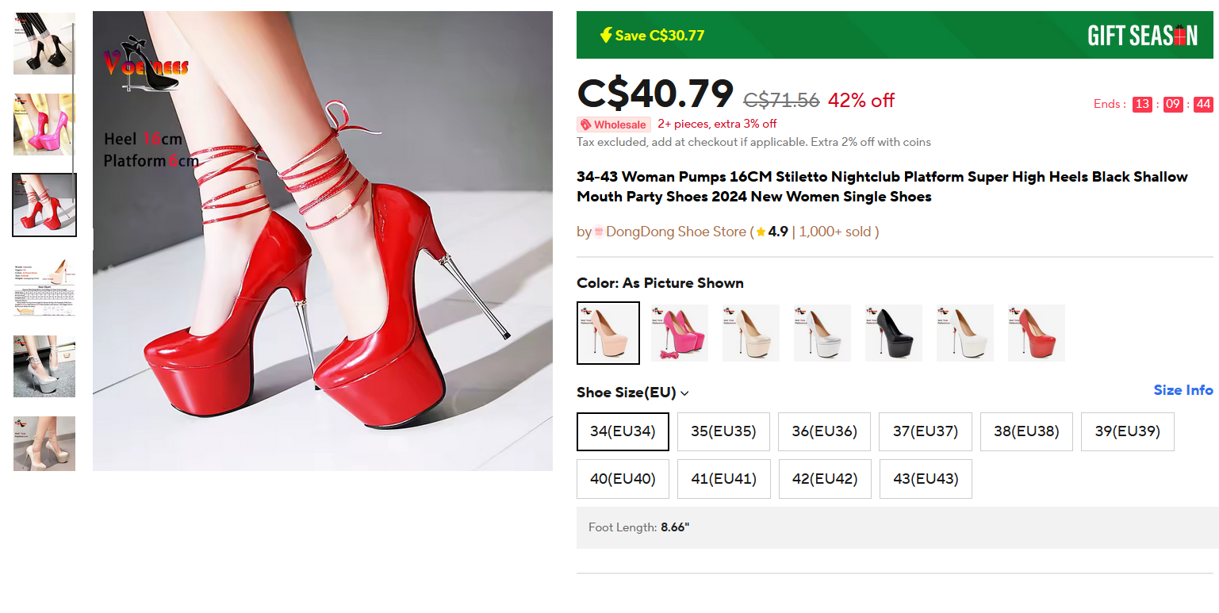Click the yellow star rating icon
Screen dimensions: 1219x613
coord(761,232)
